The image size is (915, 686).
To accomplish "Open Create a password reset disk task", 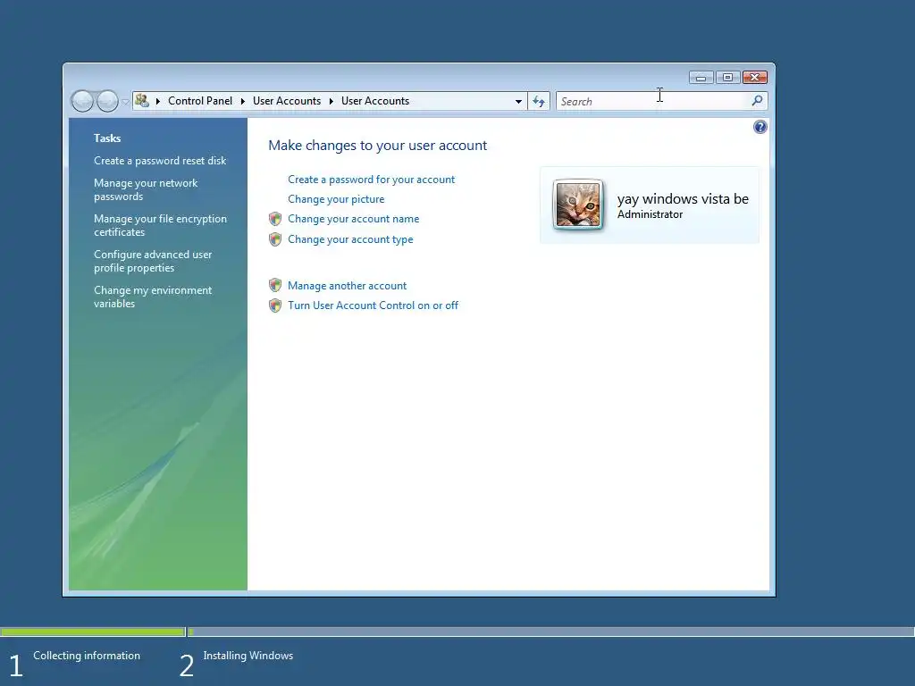I will (160, 161).
